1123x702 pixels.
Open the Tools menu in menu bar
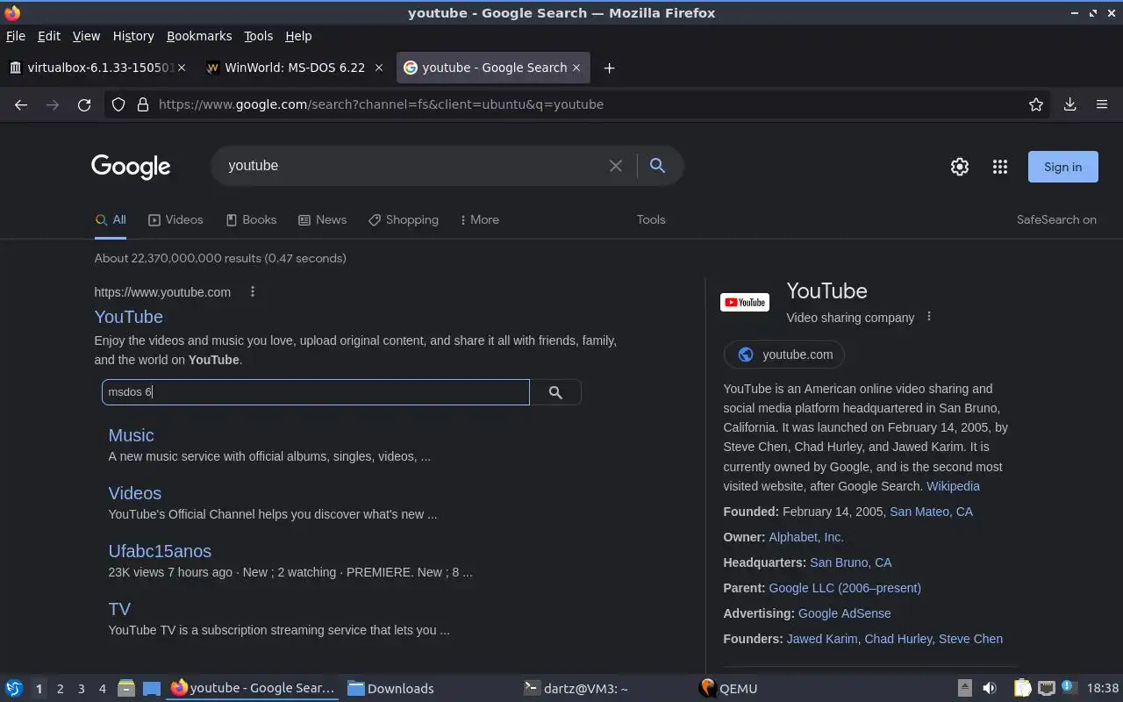click(x=259, y=36)
